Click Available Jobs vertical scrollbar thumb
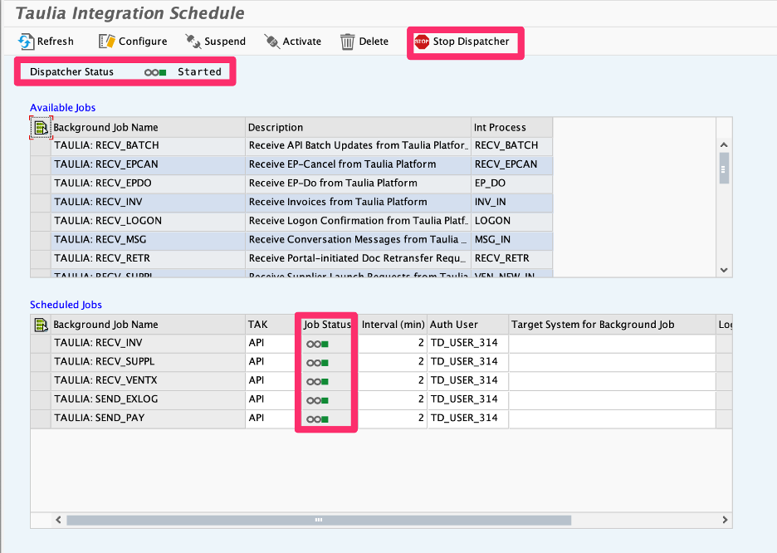Image resolution: width=777 pixels, height=553 pixels. [724, 169]
